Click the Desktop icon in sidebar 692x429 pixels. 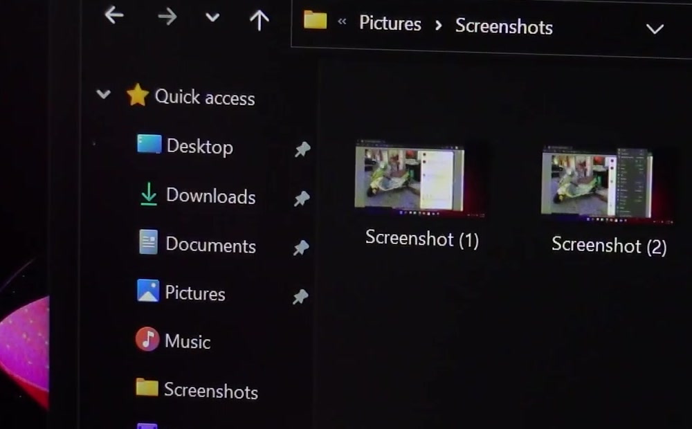[x=149, y=144]
